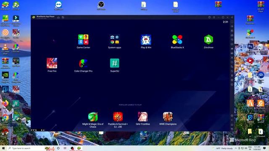Image resolution: width=269 pixels, height=151 pixels.
Task: Select the MSI App Player desktop icon
Action: (x=261, y=7)
